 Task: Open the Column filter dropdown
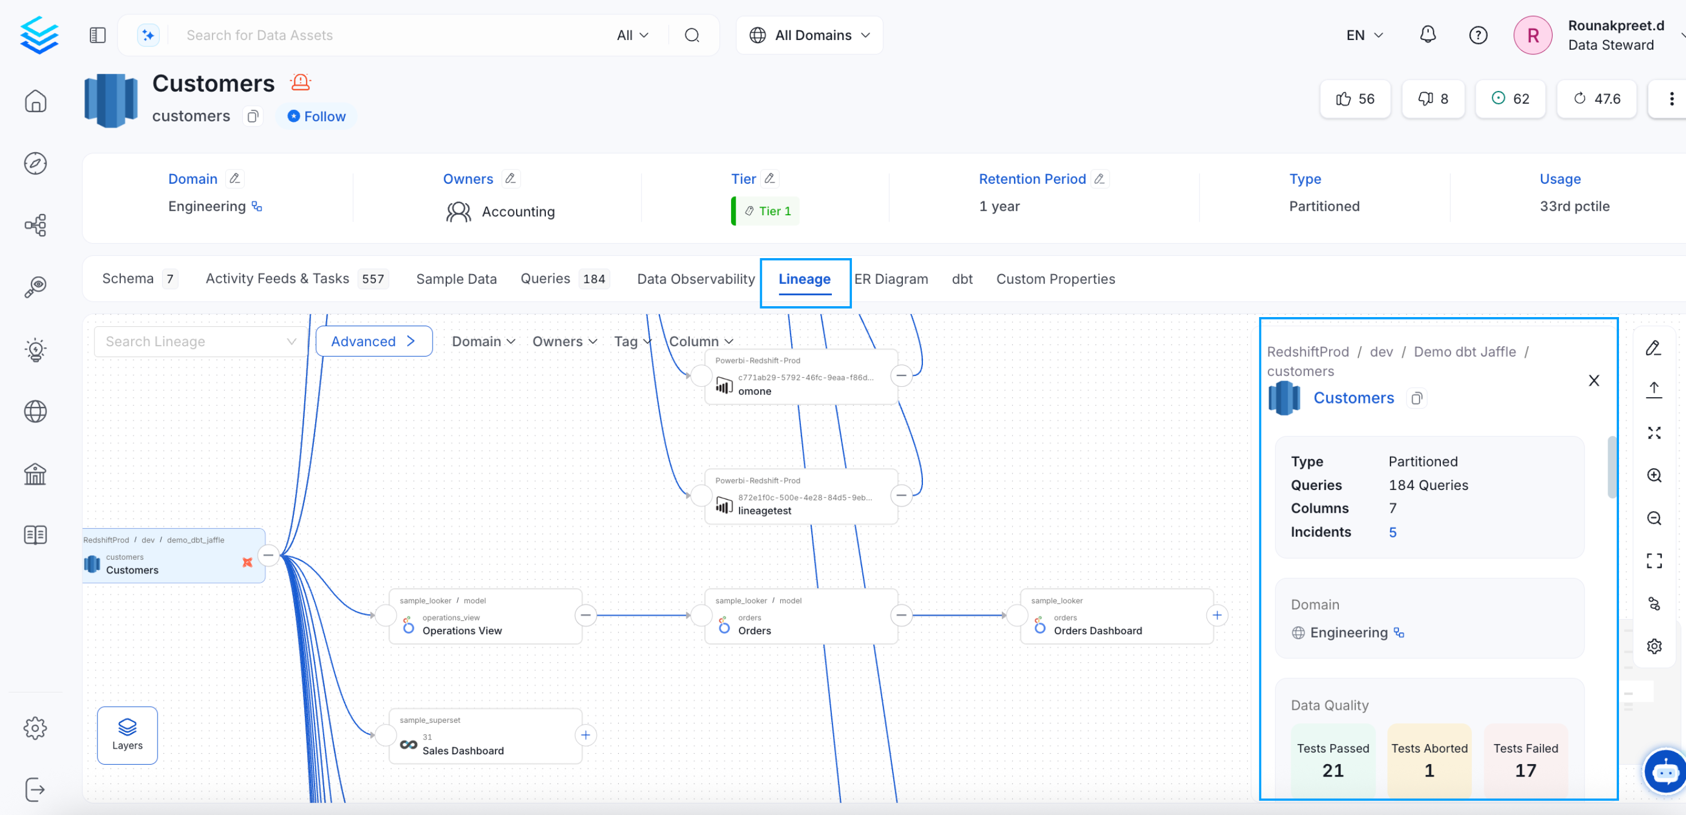tap(699, 341)
